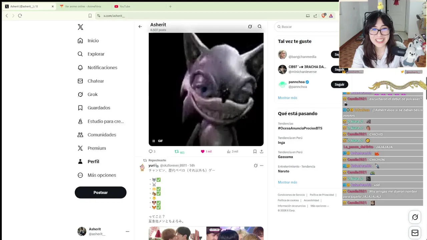427x240 pixels.
Task: Click search icon in profile header
Action: point(260,27)
